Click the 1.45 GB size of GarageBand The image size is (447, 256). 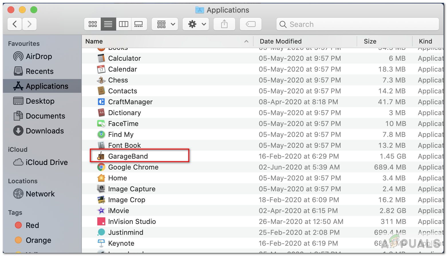[x=393, y=156]
